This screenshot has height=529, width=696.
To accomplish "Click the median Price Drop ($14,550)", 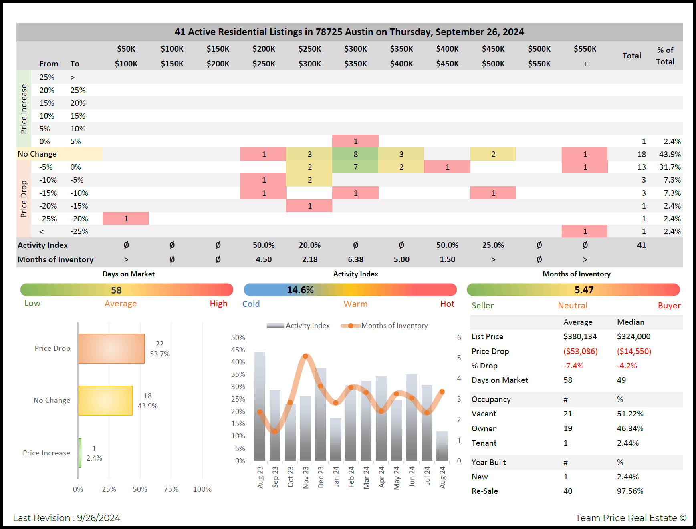I will pos(634,351).
